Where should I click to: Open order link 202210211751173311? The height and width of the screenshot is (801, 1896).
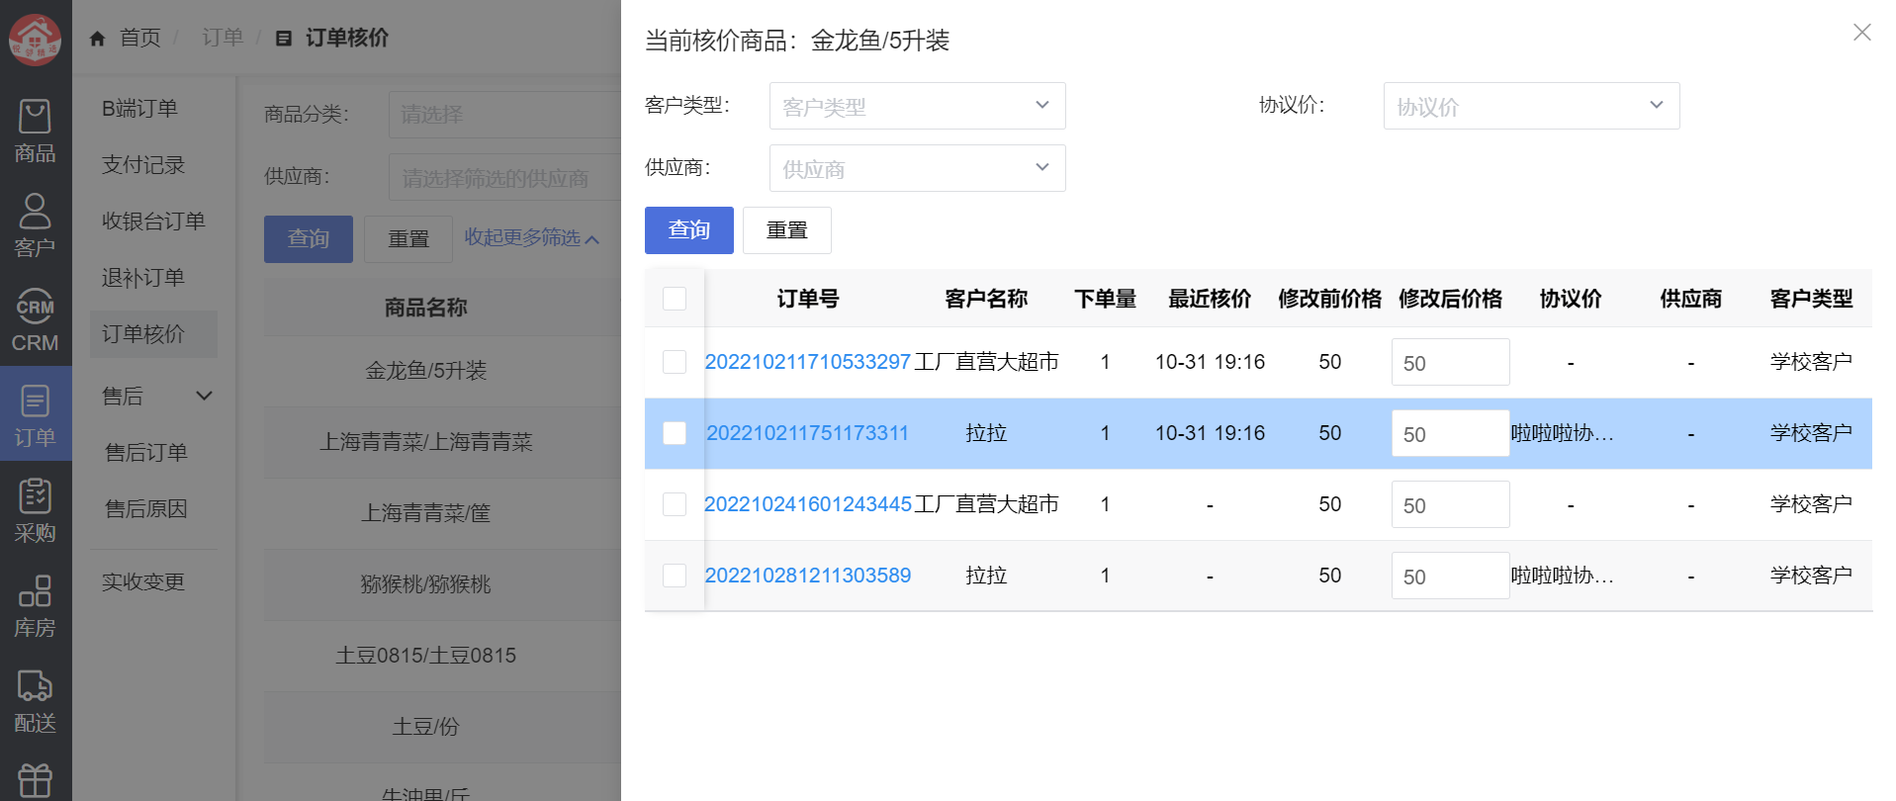pos(807,433)
